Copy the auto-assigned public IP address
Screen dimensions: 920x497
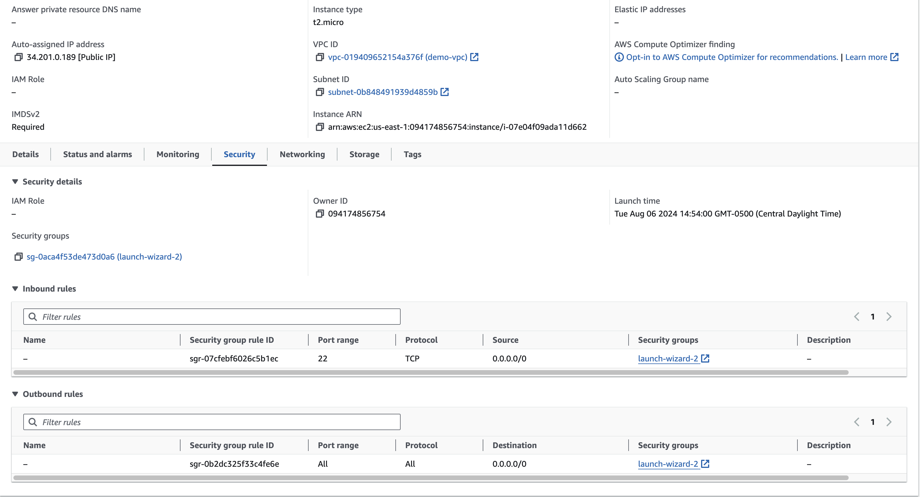(x=19, y=57)
